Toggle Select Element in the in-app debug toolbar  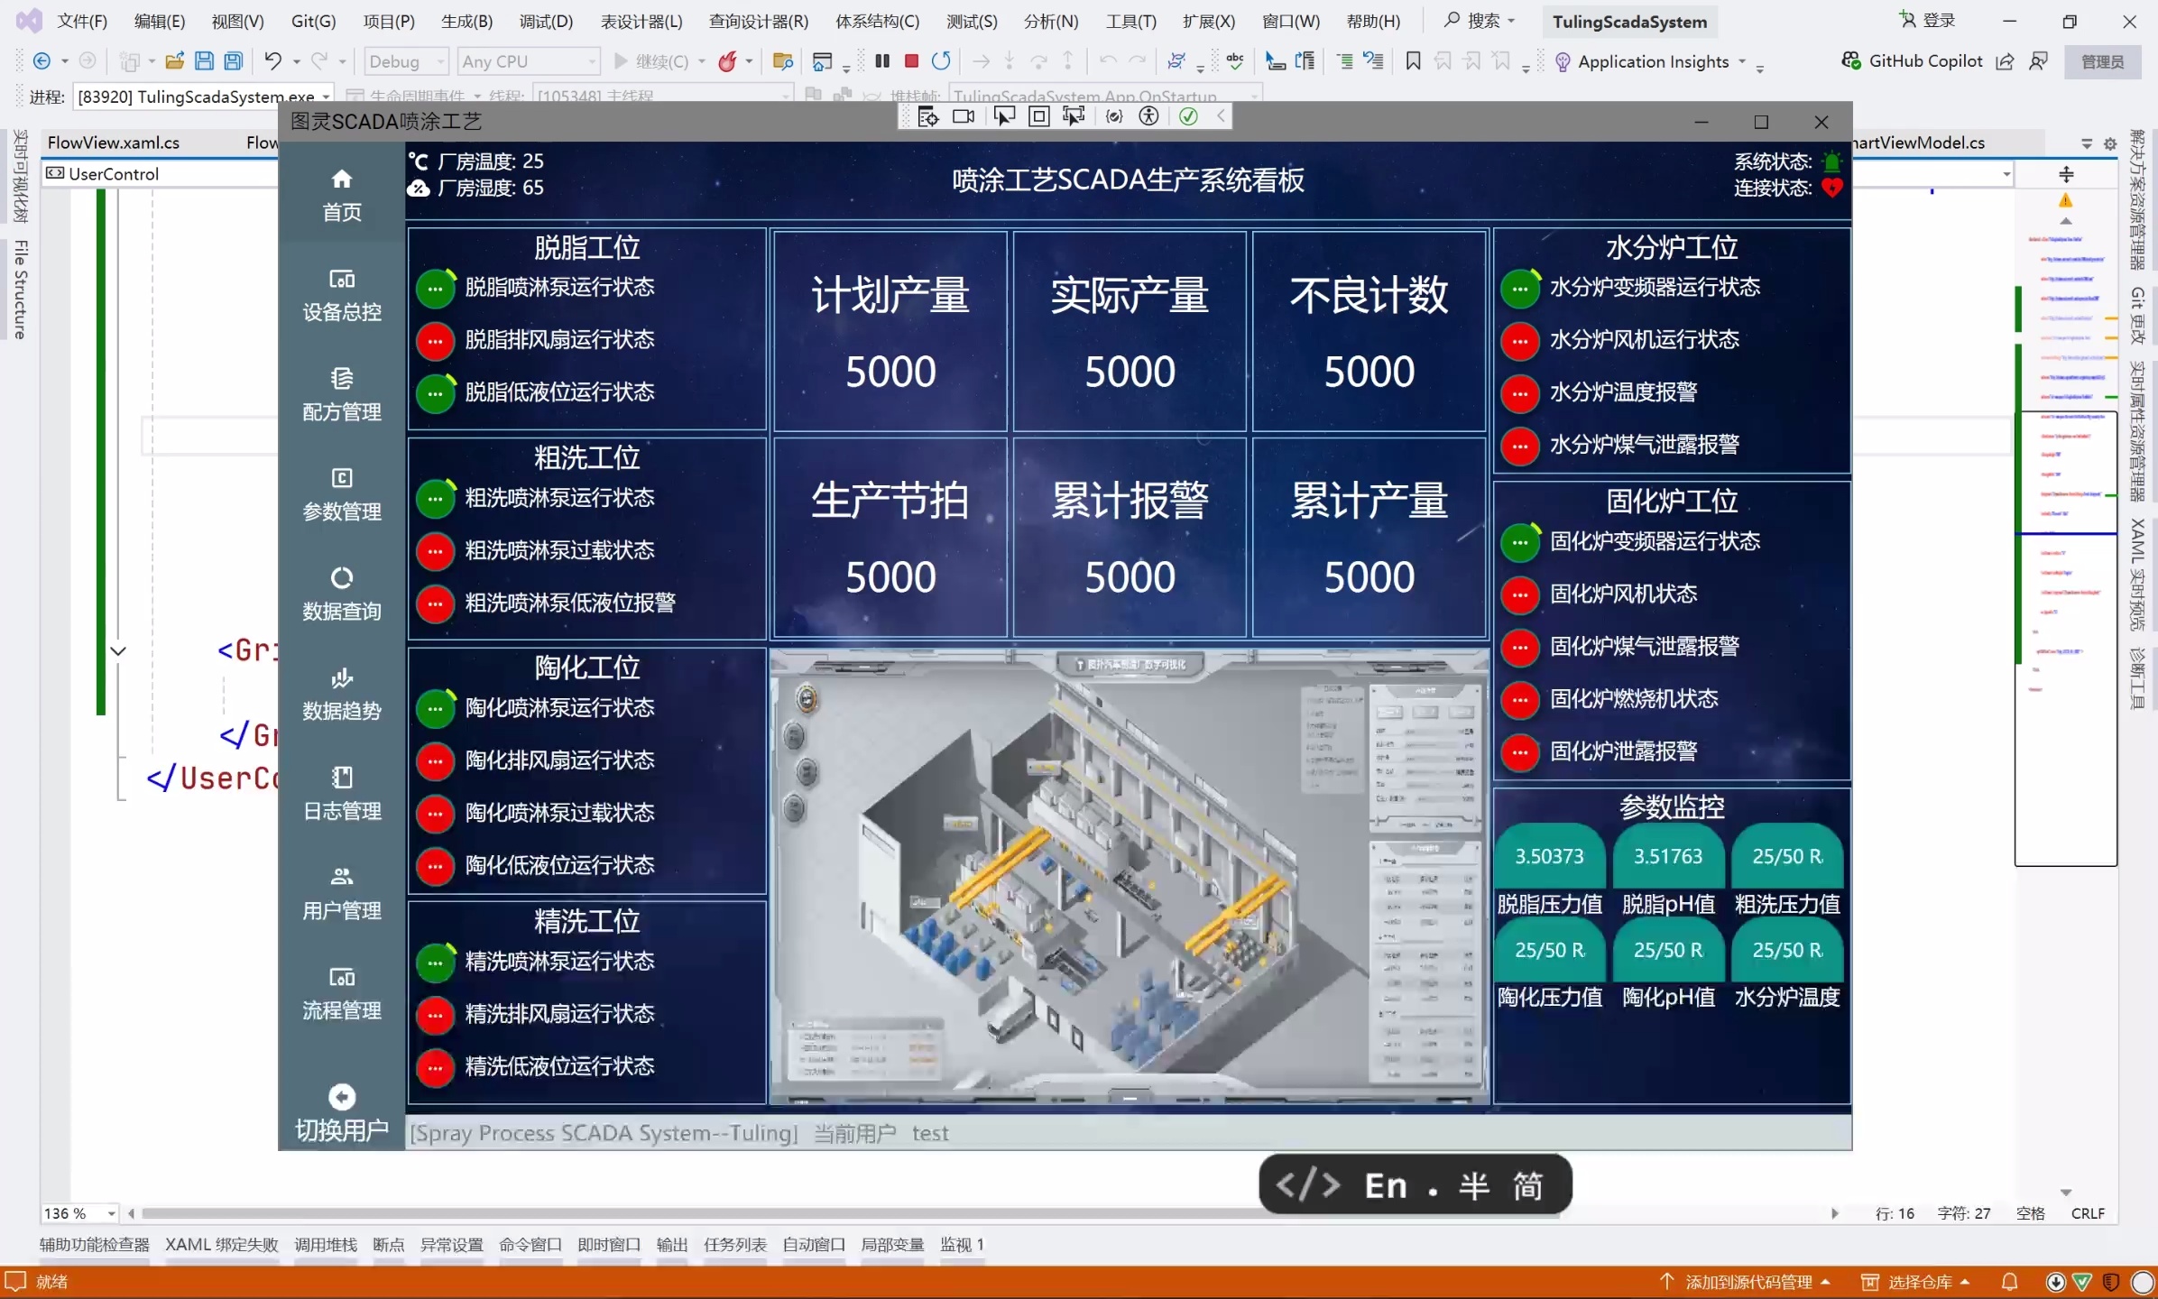[x=1003, y=116]
